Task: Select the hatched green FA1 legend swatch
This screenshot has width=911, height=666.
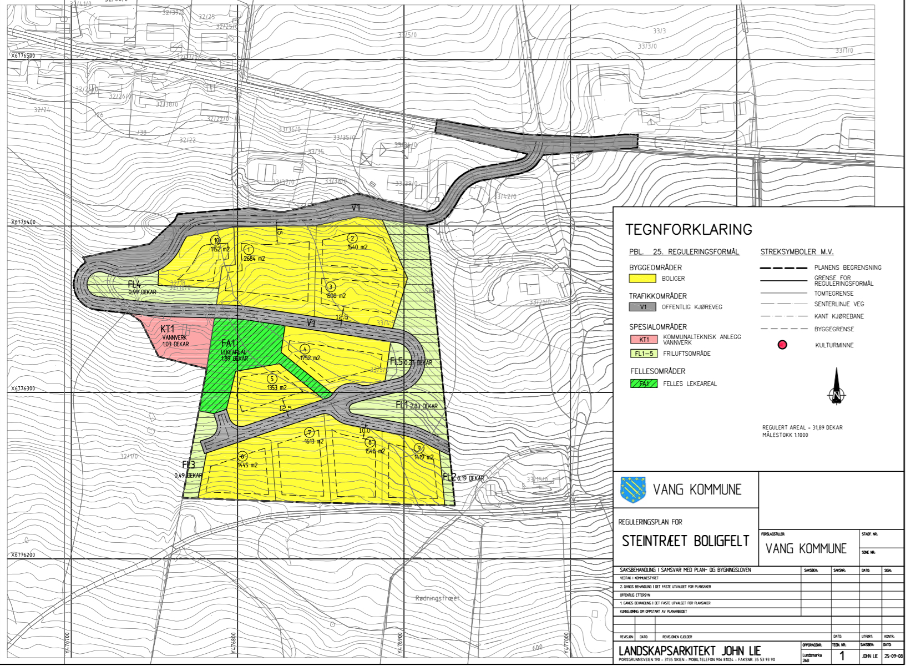Action: click(644, 384)
